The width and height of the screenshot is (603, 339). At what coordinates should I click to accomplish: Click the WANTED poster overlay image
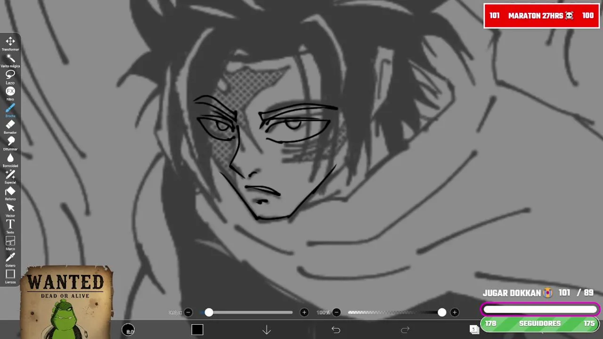[67, 302]
